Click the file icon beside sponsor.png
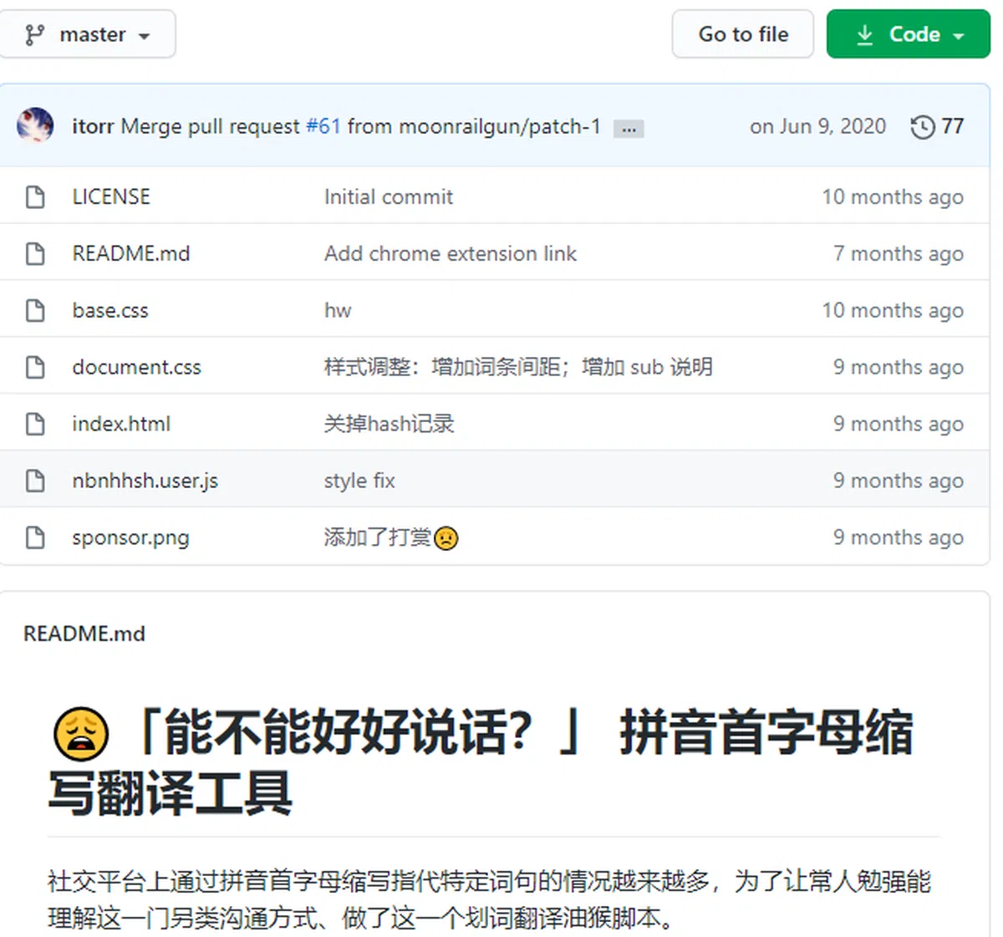Viewport: 1003px width, 937px height. point(35,537)
